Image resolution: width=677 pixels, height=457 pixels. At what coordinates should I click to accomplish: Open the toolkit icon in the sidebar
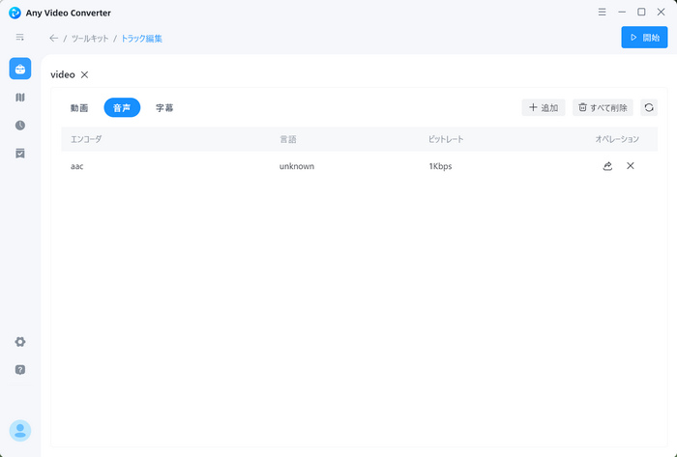[x=20, y=69]
